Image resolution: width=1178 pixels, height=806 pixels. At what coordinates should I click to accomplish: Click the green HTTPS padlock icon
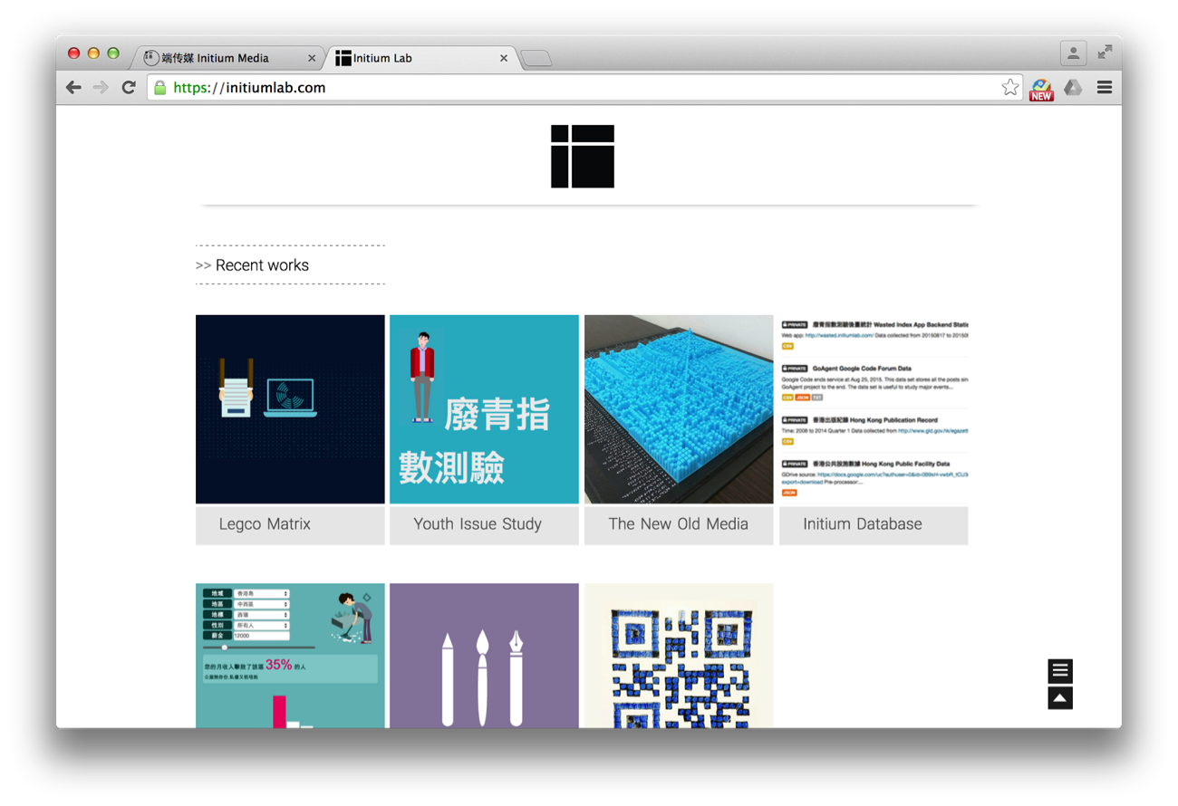click(160, 88)
